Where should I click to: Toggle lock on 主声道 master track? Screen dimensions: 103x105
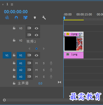[14, 83]
